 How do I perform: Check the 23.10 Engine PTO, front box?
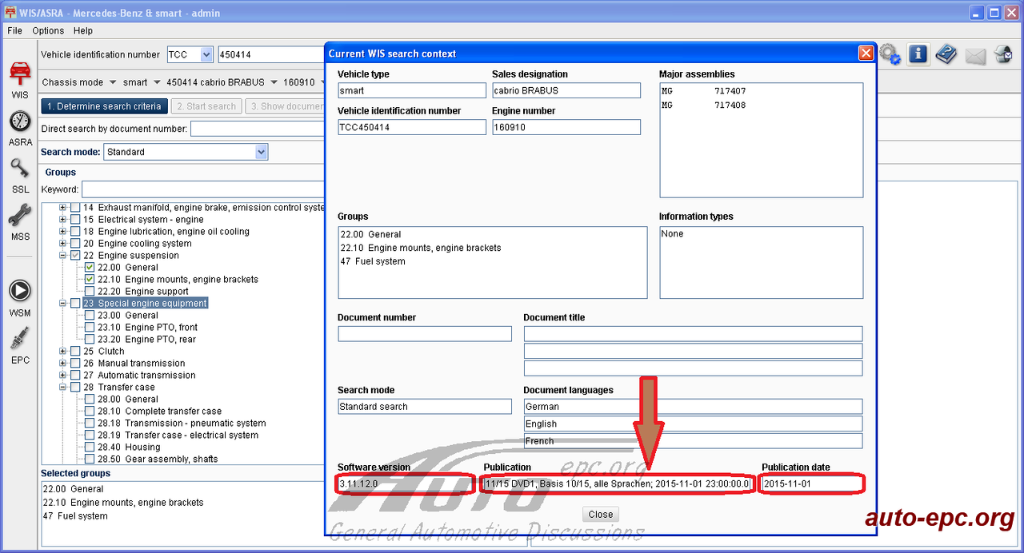[90, 328]
